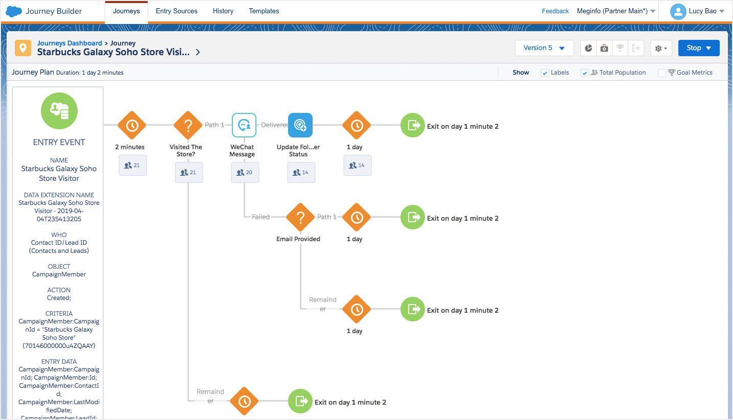Open the pie chart analytics icon
733x420 pixels.
pos(588,48)
